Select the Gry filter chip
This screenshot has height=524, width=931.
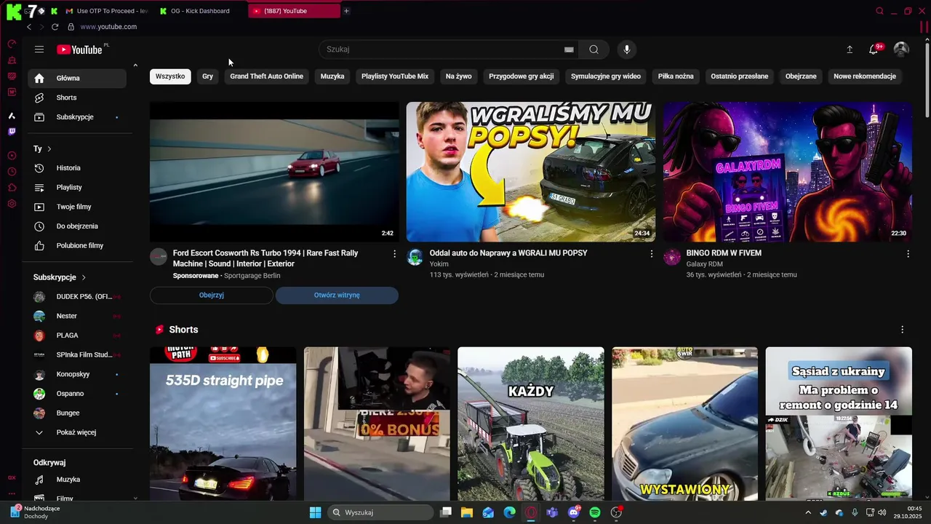click(x=208, y=76)
